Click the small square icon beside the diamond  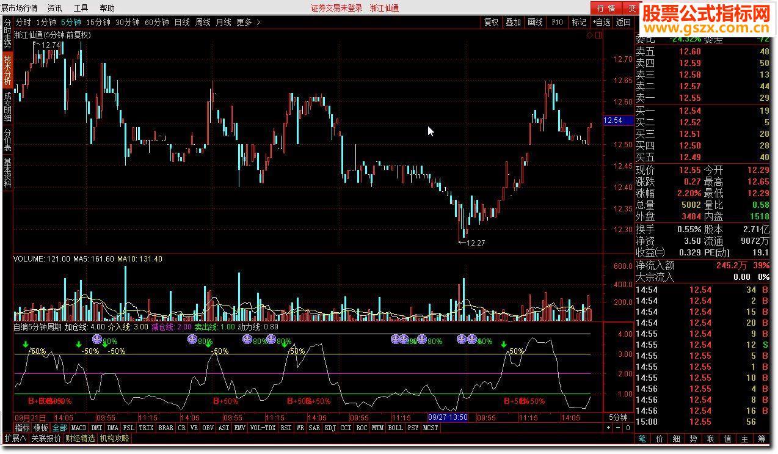[597, 35]
